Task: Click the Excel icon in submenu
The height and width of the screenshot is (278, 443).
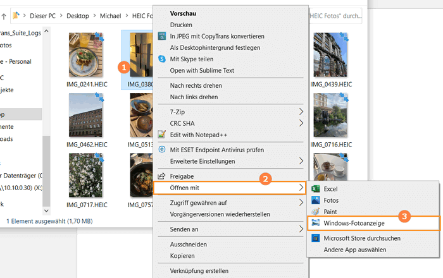Action: click(x=316, y=189)
